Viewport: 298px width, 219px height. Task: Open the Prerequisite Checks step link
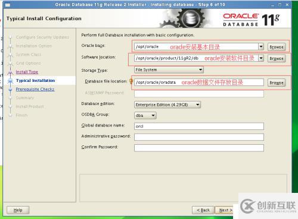click(x=35, y=89)
